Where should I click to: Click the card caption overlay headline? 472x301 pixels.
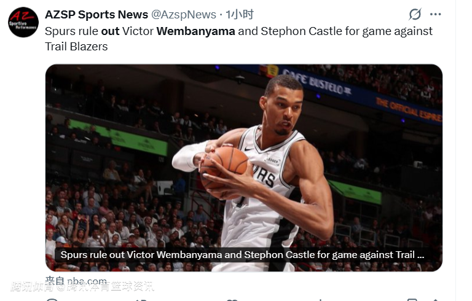tap(242, 255)
